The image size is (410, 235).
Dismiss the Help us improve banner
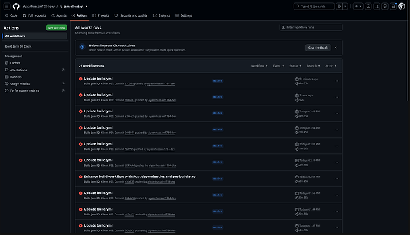(336, 48)
